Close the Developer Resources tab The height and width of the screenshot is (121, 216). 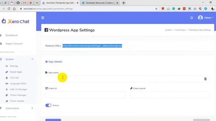(117, 3)
